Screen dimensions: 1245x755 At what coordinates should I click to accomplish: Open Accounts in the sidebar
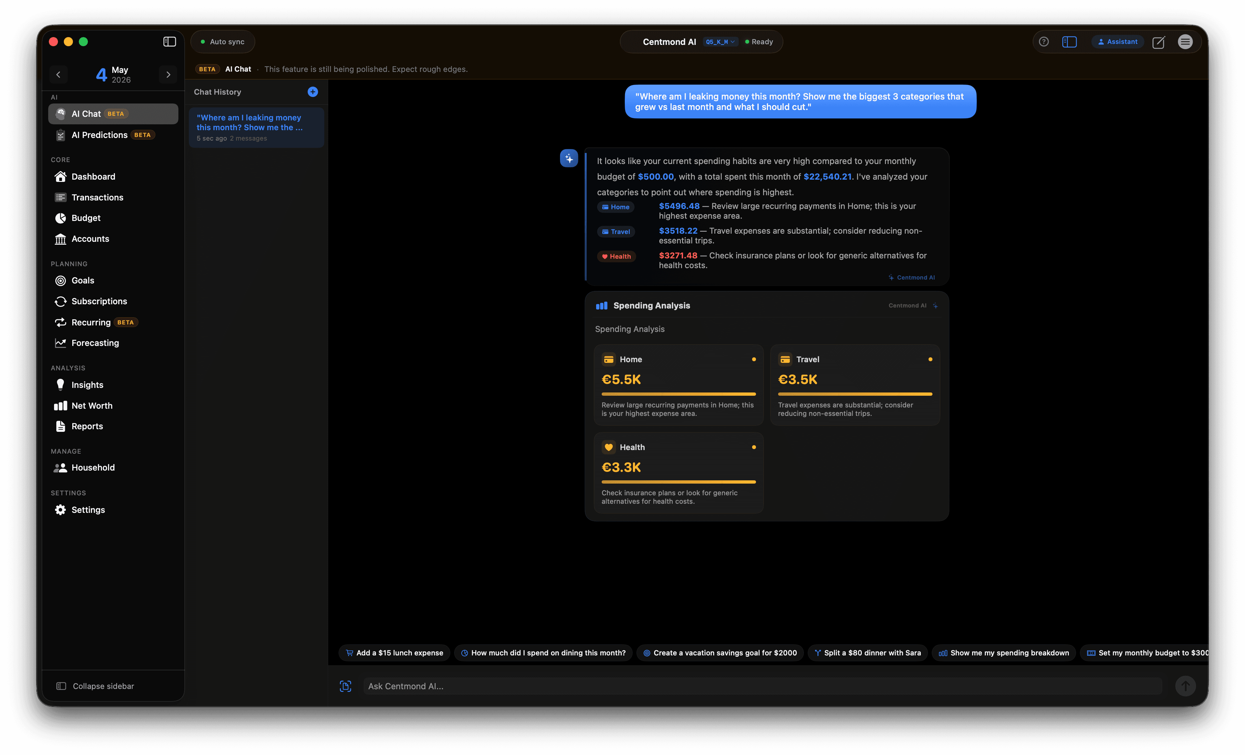(113, 238)
